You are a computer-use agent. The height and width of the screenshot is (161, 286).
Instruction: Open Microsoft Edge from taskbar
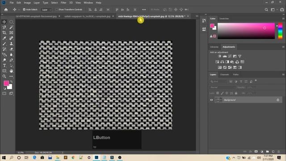pos(34,157)
